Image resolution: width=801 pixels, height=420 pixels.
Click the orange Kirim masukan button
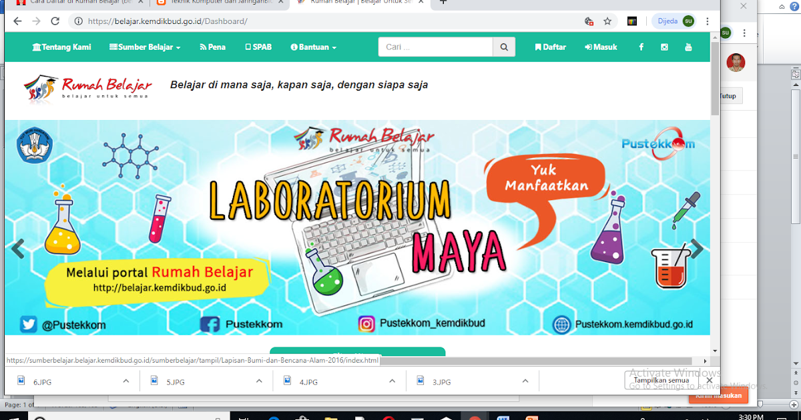click(x=718, y=396)
